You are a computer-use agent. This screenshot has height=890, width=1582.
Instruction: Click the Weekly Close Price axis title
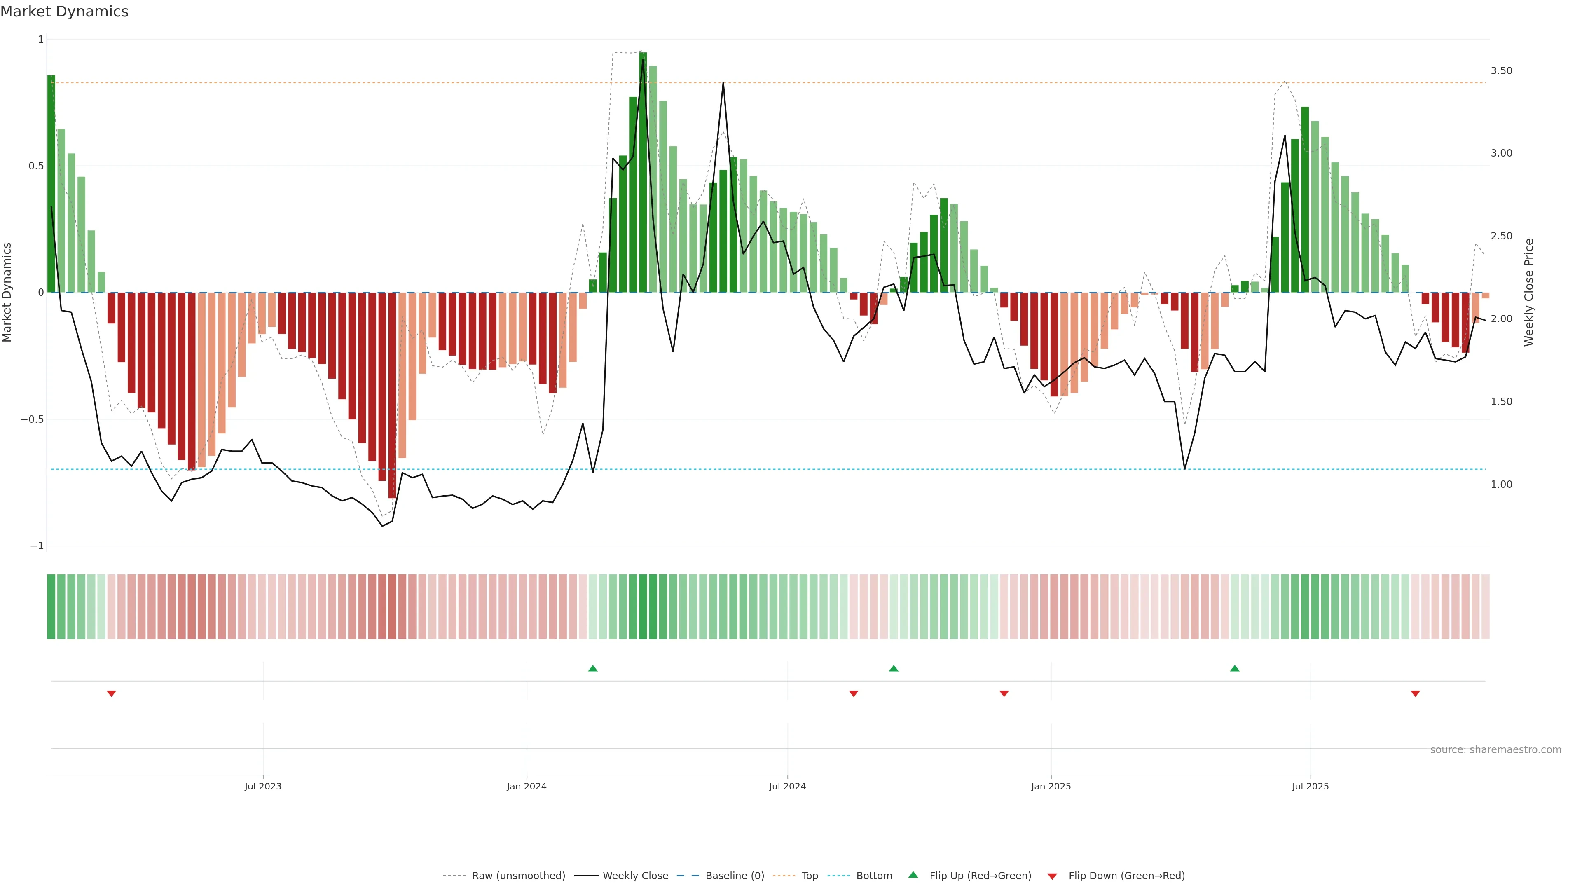coord(1528,293)
